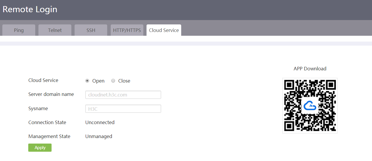372x161 pixels.
Task: Click the Cloud Service tab
Action: pyautogui.click(x=164, y=30)
